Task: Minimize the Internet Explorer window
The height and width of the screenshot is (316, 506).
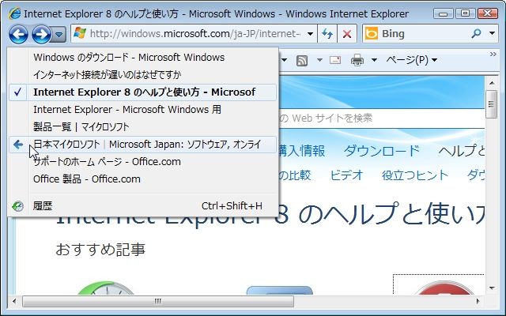Action: 444,13
